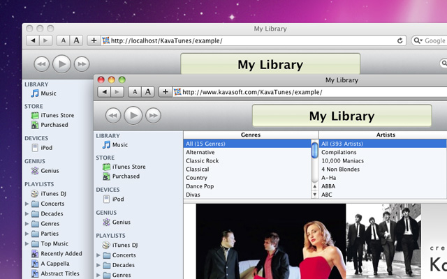Select Alternative genre
The width and height of the screenshot is (447, 279).
coord(247,152)
